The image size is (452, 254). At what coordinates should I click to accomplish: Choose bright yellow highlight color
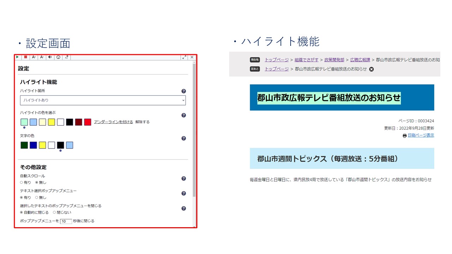pyautogui.click(x=52, y=122)
